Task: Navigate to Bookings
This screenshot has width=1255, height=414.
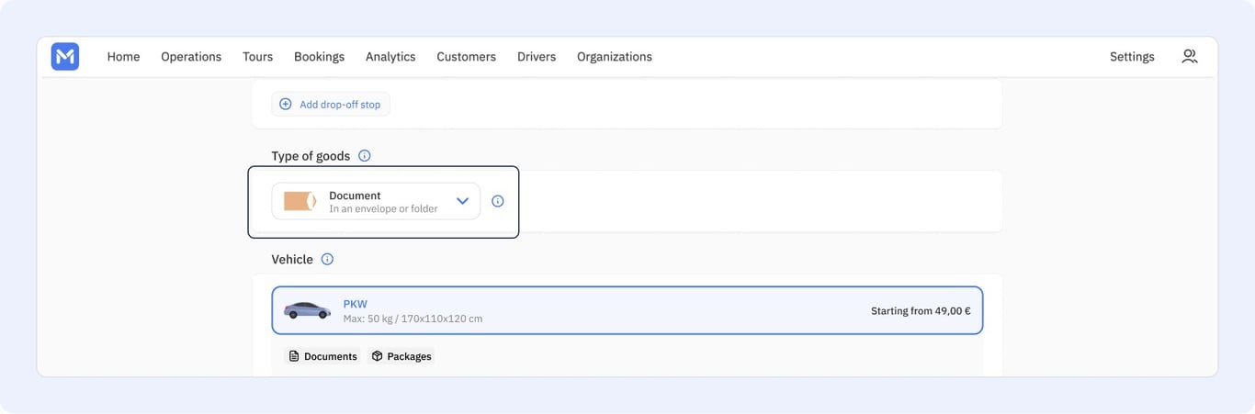Action: pos(319,57)
